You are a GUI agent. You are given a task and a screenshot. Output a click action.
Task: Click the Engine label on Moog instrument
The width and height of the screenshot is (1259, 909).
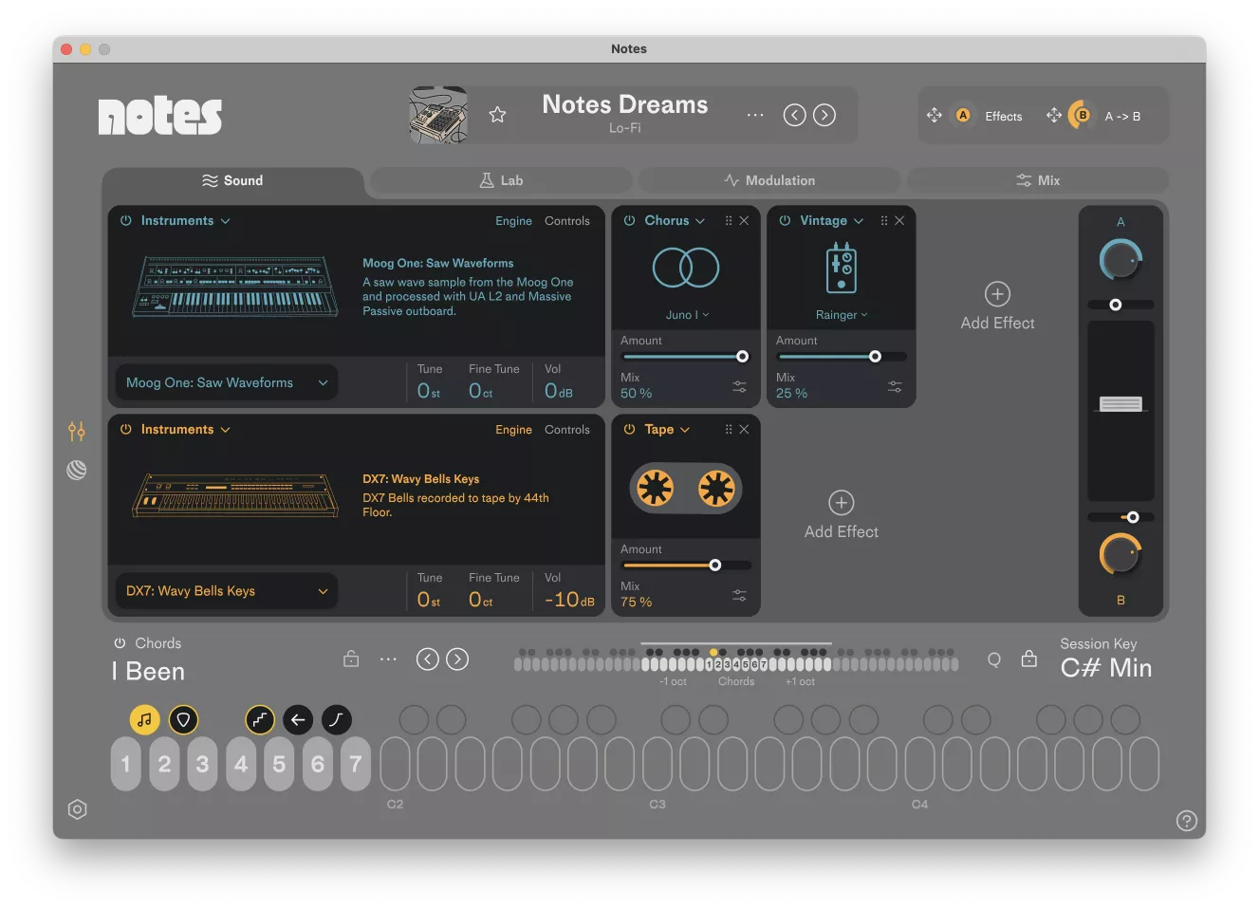point(513,220)
